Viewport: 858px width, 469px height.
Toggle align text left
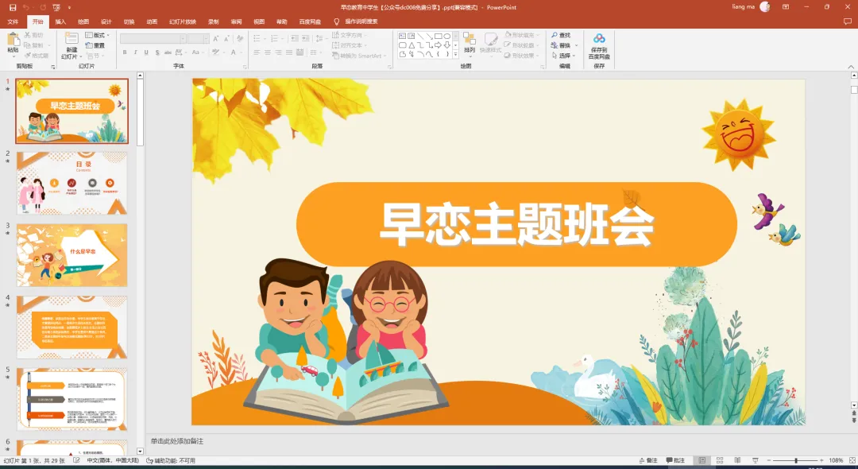(257, 52)
